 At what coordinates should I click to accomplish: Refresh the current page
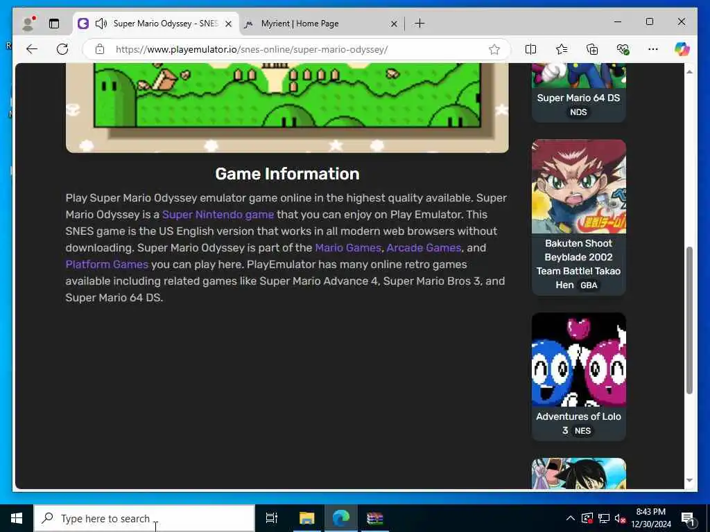pyautogui.click(x=62, y=49)
